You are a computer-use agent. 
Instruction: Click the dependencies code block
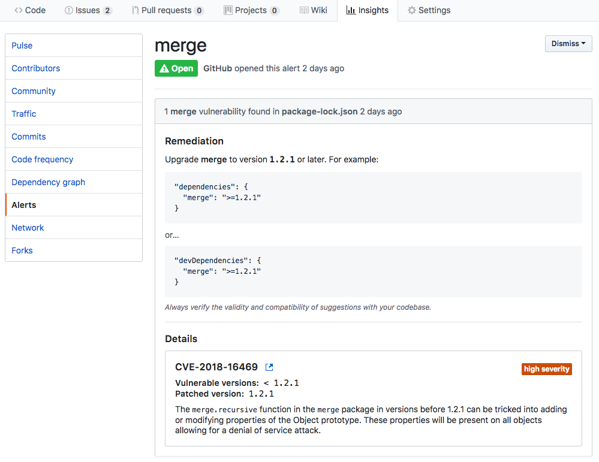[x=373, y=197]
